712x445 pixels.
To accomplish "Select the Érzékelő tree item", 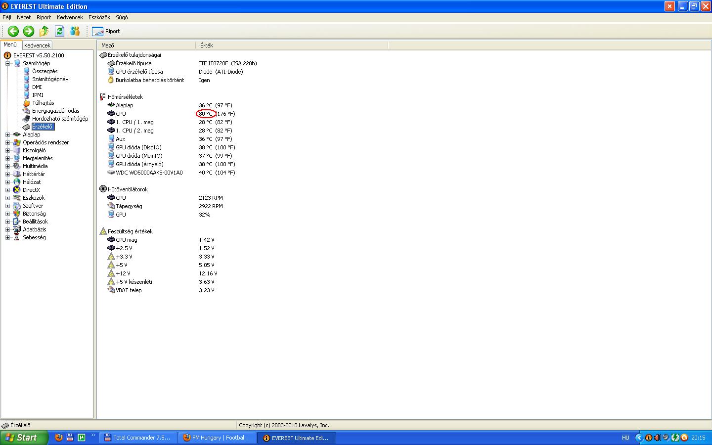I will pyautogui.click(x=43, y=127).
